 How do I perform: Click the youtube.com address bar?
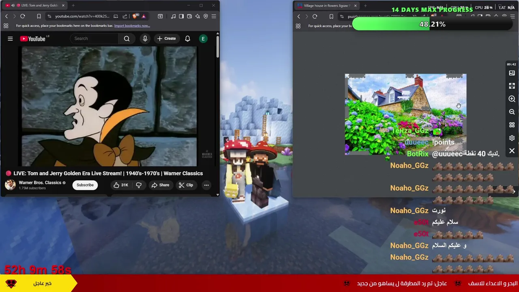pos(82,16)
